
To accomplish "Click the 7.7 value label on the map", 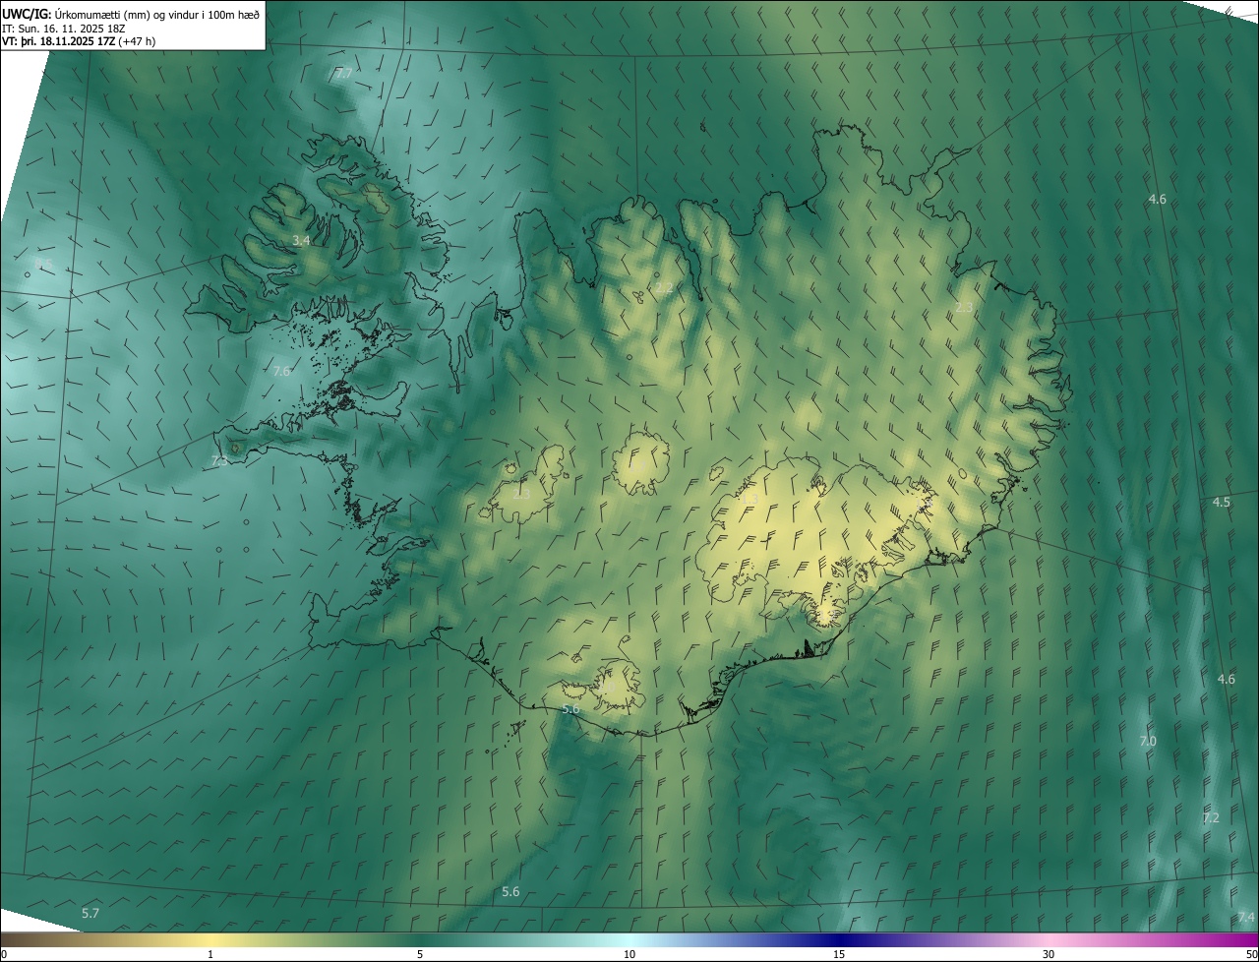I will [343, 74].
